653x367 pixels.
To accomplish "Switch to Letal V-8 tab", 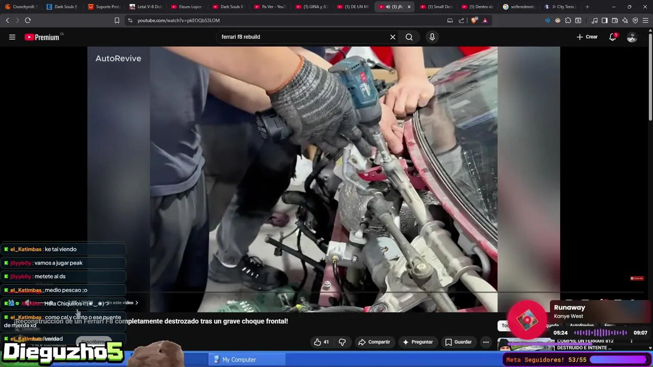I will [x=145, y=7].
